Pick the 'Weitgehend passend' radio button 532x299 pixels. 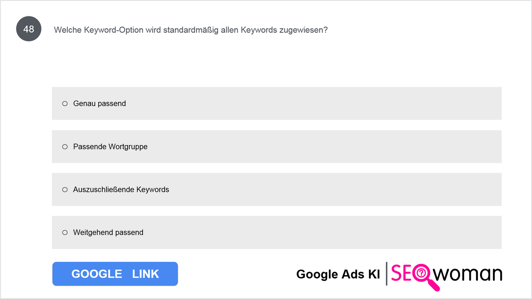click(65, 232)
